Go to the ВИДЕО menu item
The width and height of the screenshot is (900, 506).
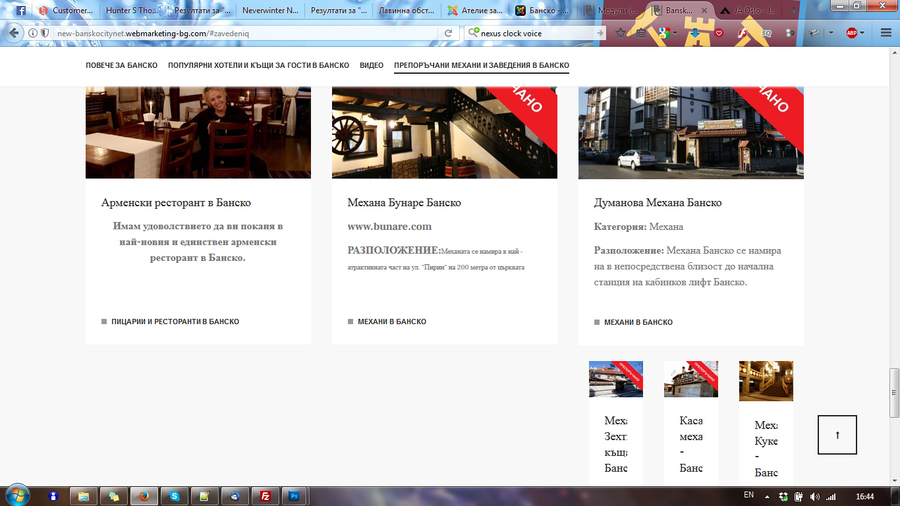pyautogui.click(x=372, y=65)
